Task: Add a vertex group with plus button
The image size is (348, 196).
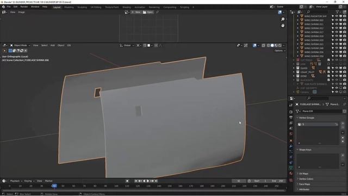Action: 343,124
